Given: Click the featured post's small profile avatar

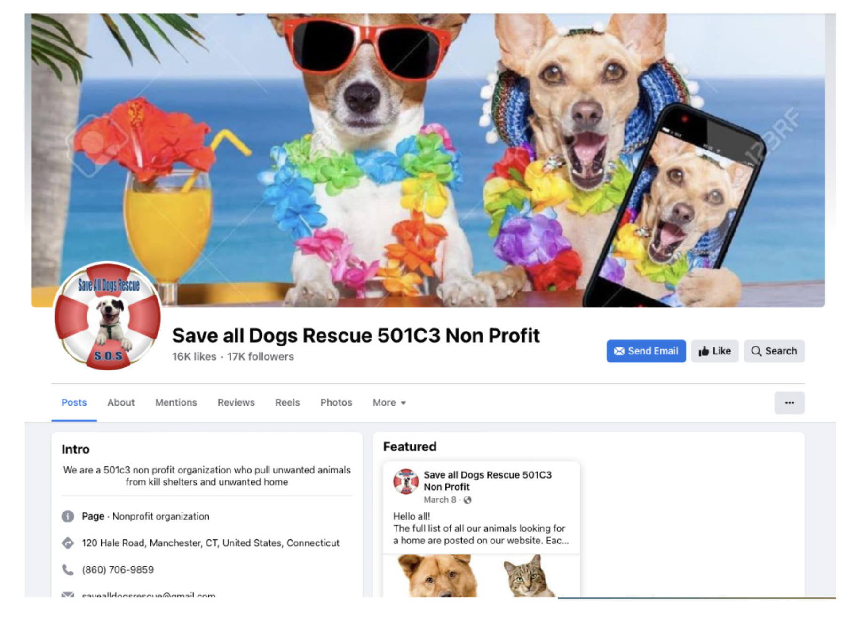Looking at the screenshot, I should (405, 481).
